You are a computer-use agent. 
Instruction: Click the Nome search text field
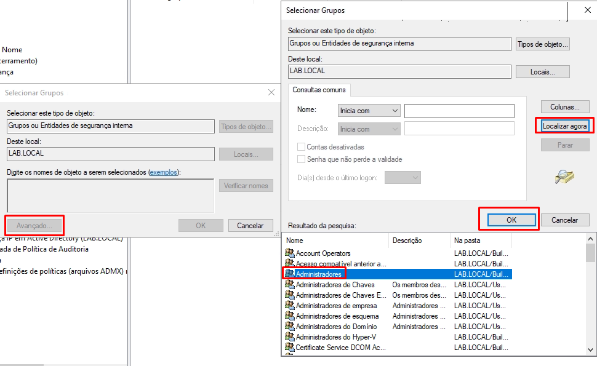[459, 111]
